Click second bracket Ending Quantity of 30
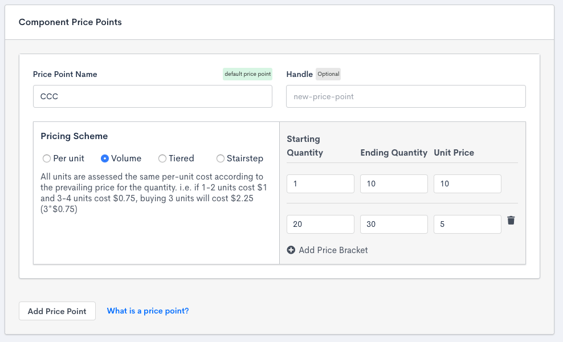The image size is (563, 342). pyautogui.click(x=394, y=225)
